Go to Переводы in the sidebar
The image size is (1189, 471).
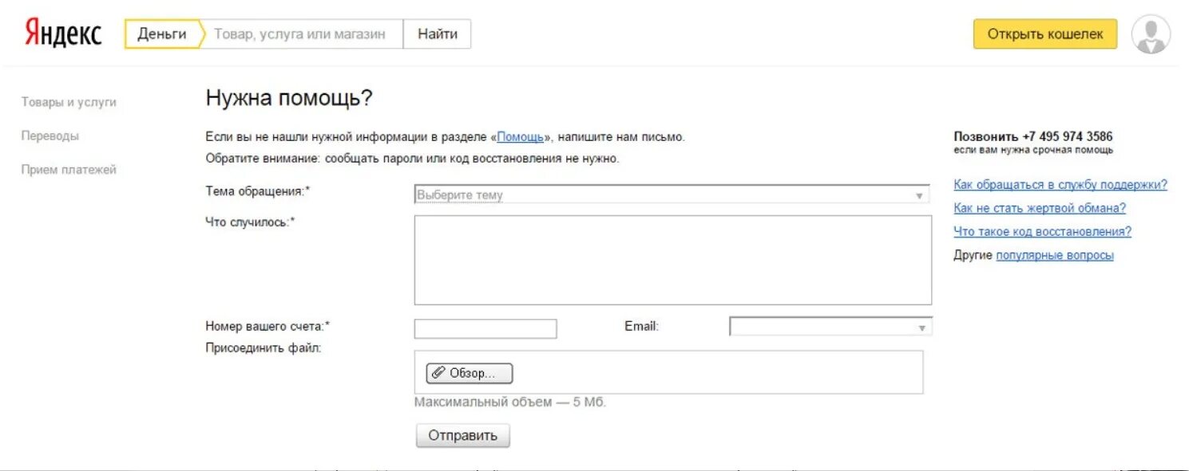coord(50,135)
